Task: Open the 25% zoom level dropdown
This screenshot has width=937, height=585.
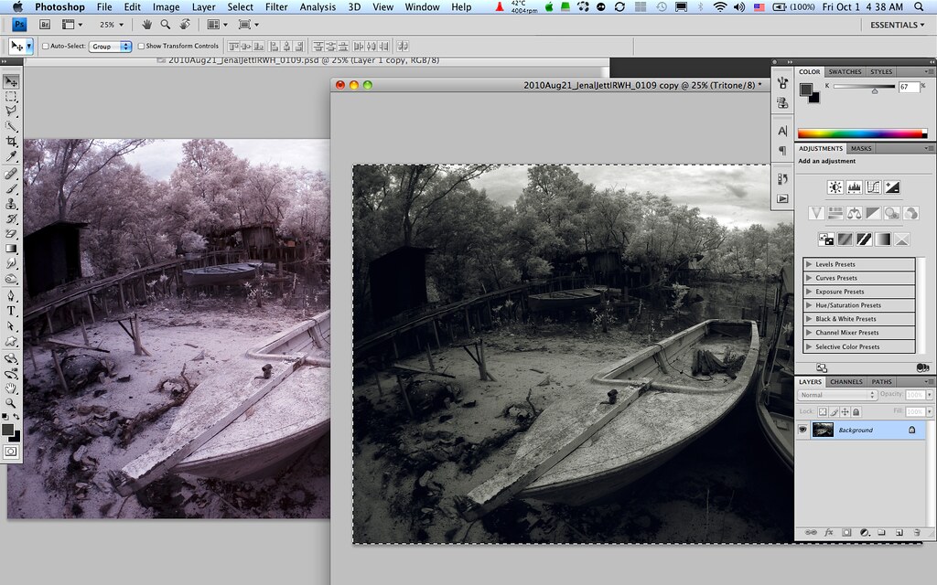Action: click(x=112, y=25)
